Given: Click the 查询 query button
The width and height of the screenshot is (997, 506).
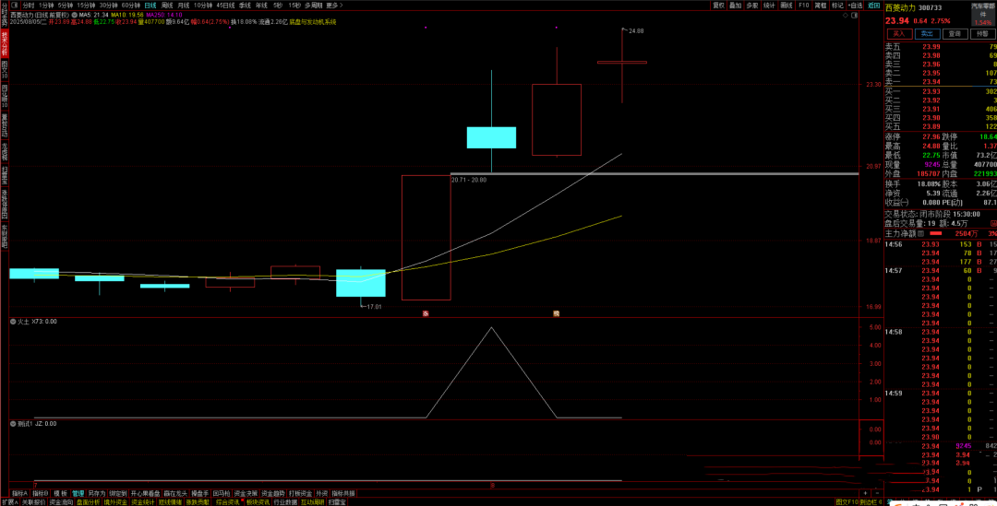Looking at the screenshot, I should pos(955,34).
